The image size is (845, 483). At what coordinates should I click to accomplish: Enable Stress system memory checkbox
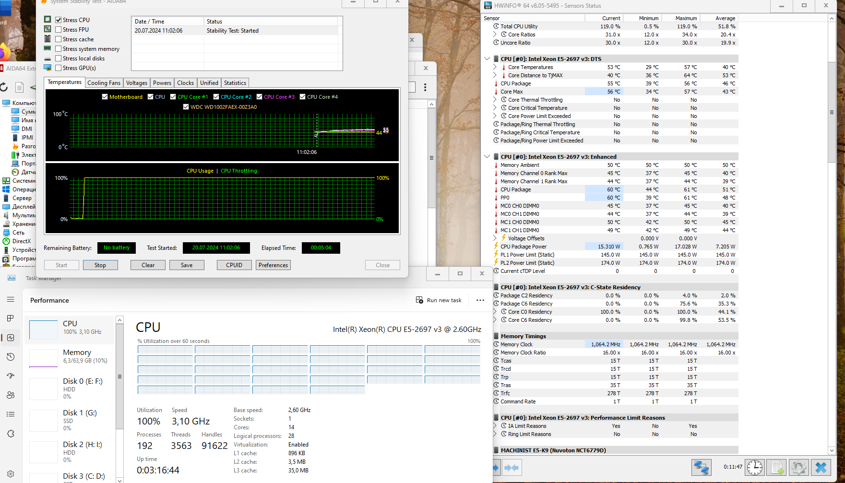pos(58,49)
